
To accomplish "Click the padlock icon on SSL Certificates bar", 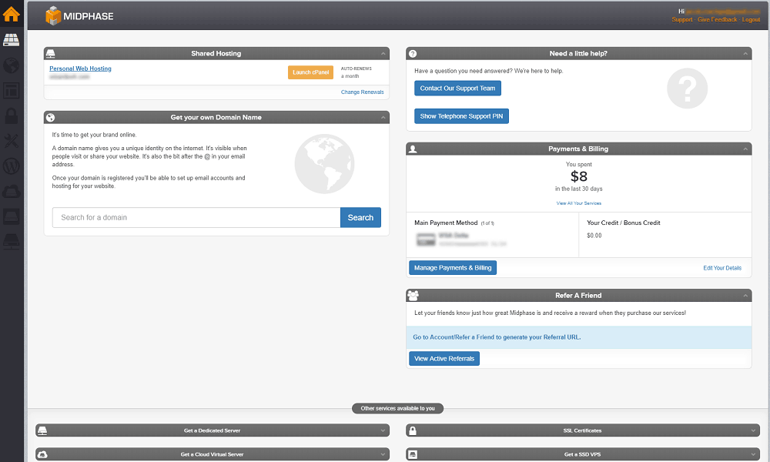I will pyautogui.click(x=413, y=430).
